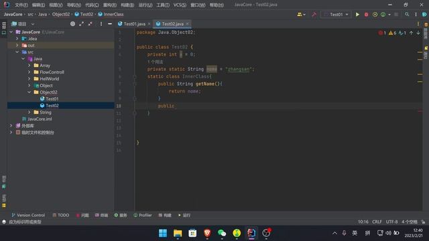This screenshot has width=429, height=241.
Task: Jump to next highlighted error down arrow
Action: [418, 33]
